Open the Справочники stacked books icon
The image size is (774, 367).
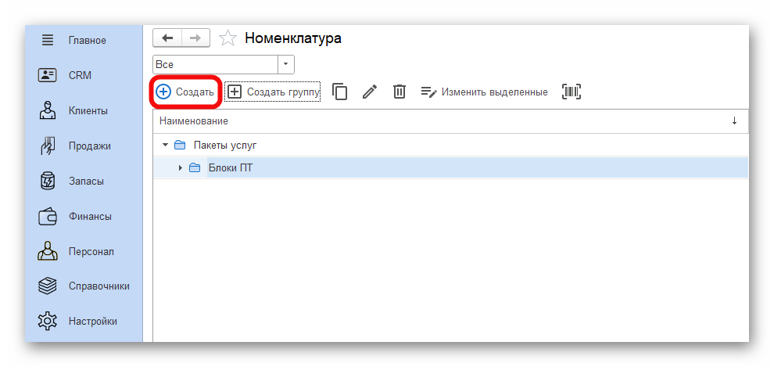[x=48, y=286]
